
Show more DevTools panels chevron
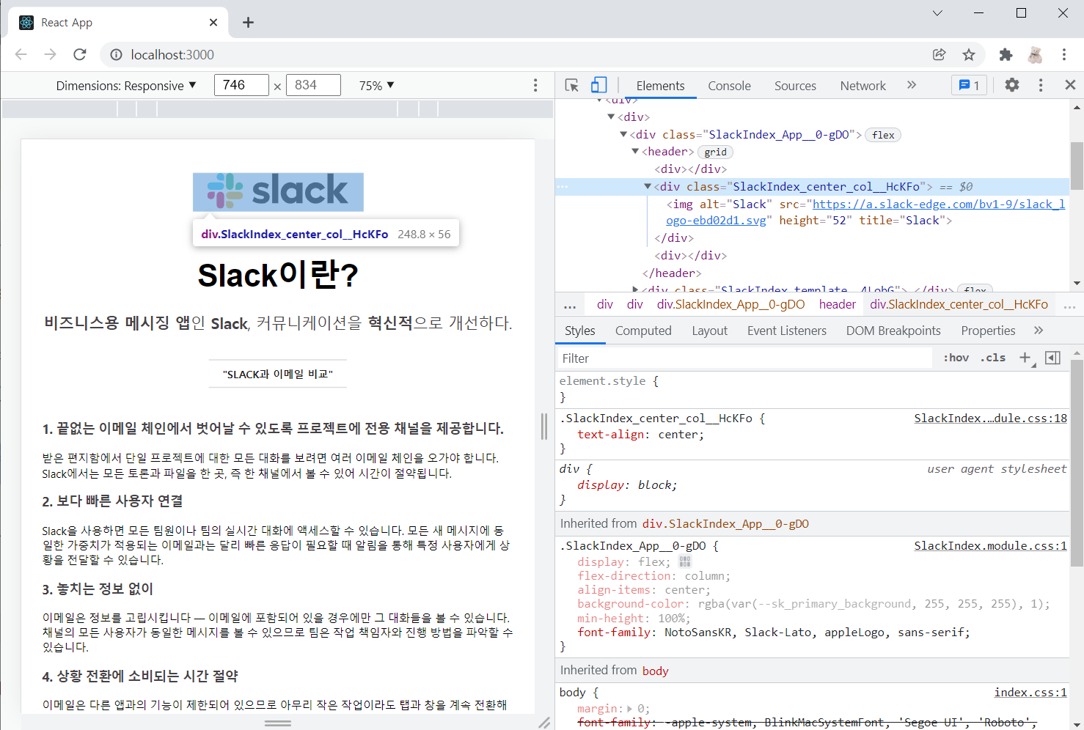click(x=911, y=85)
